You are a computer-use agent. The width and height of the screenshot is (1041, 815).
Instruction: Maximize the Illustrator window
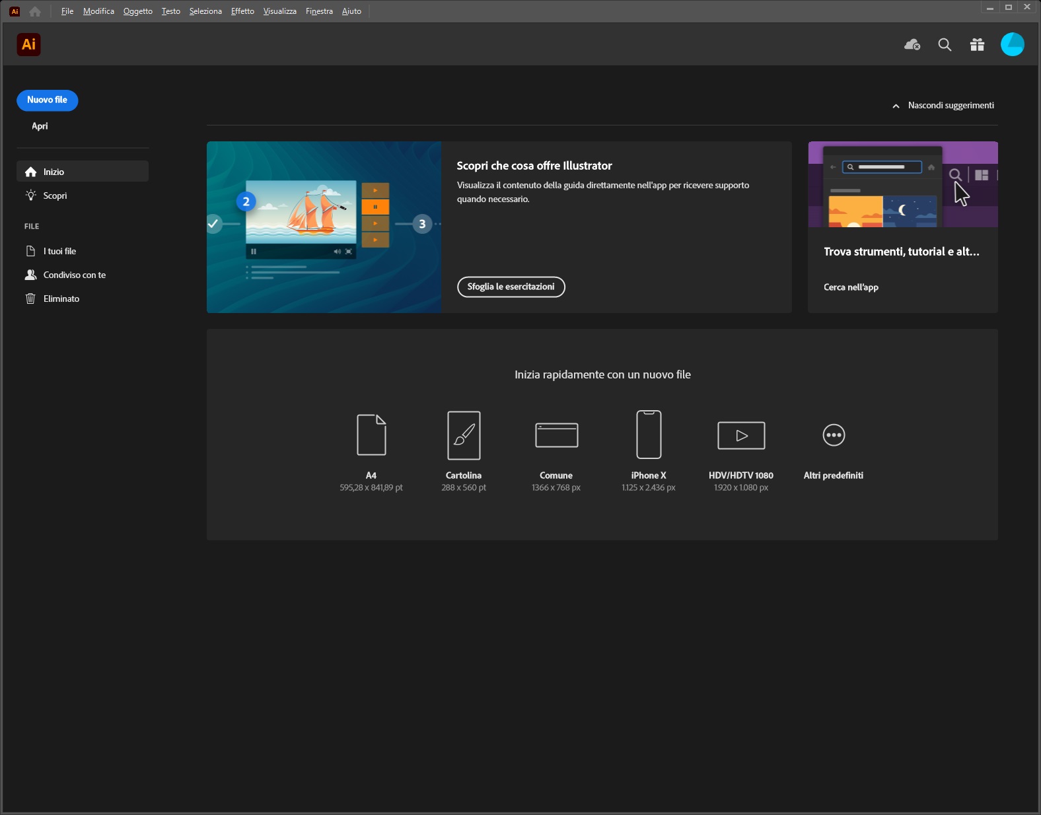[x=1008, y=7]
